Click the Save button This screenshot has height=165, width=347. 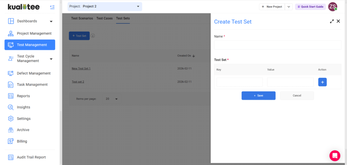(x=258, y=96)
